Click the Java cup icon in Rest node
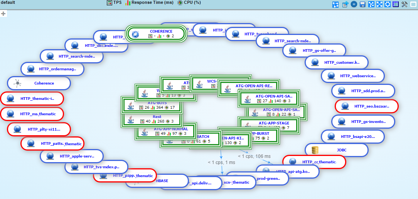 pyautogui.click(x=131, y=119)
